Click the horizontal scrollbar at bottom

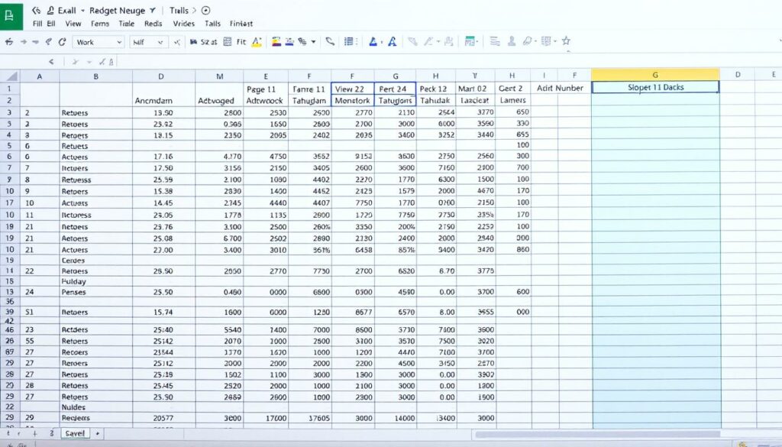point(597,434)
